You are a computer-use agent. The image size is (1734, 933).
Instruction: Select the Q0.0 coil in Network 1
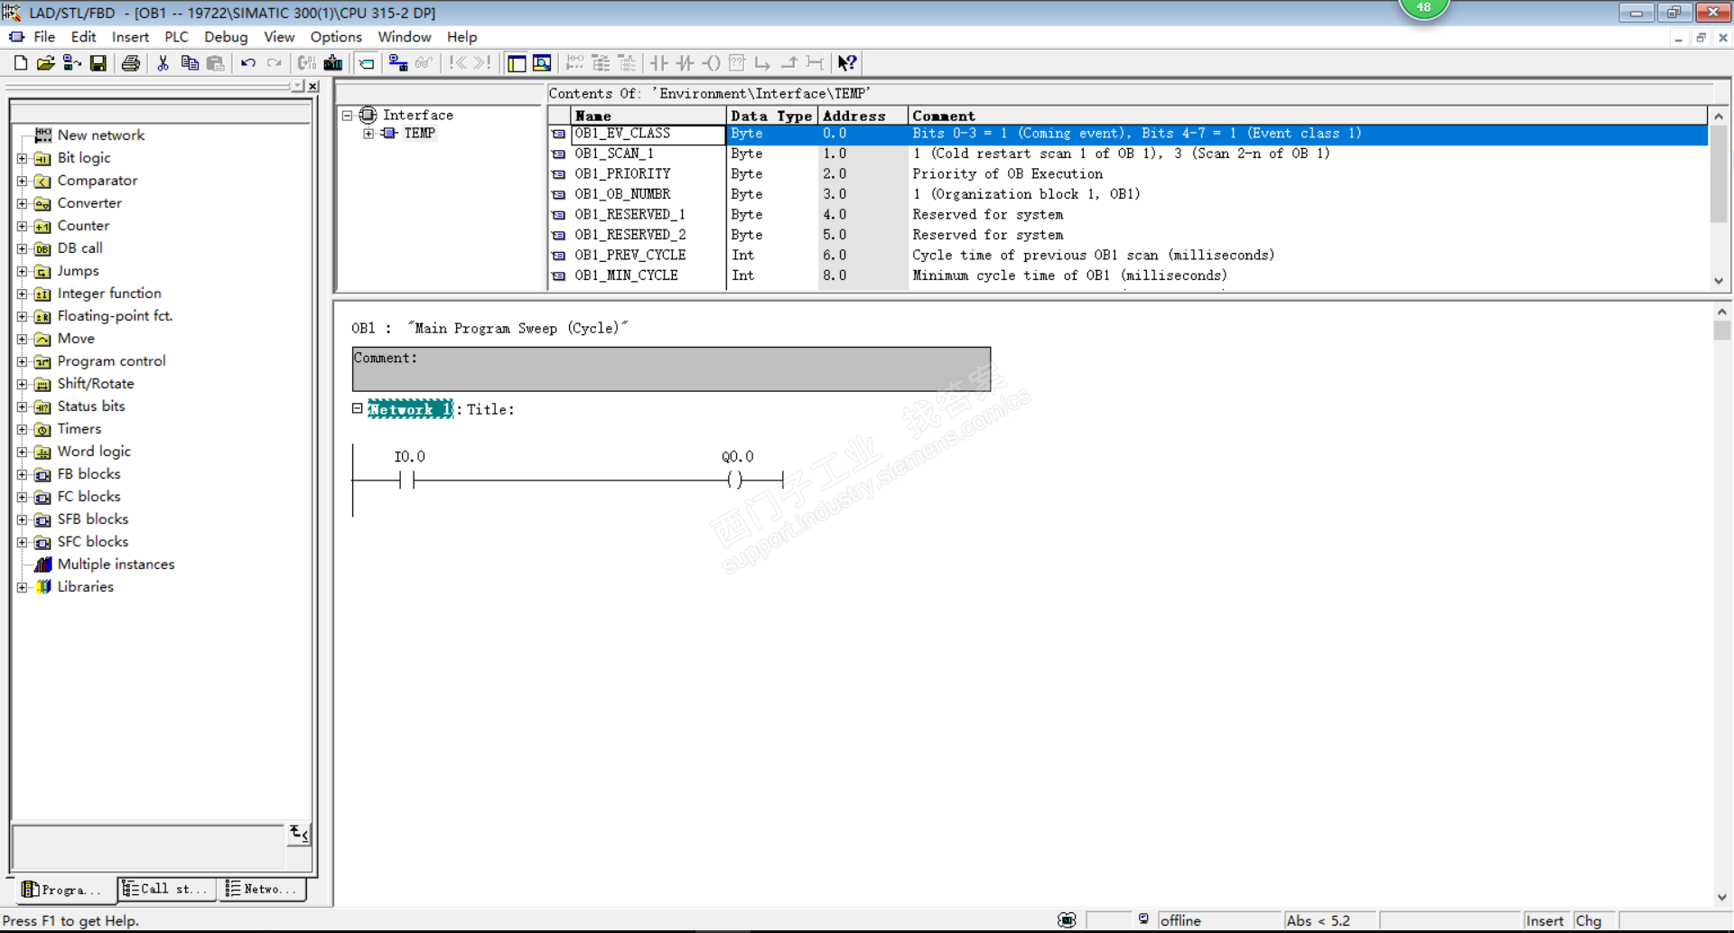[x=735, y=480]
